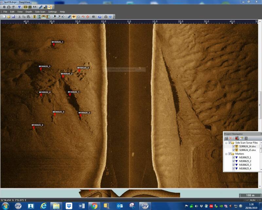Image resolution: width=262 pixels, height=210 pixels.
Task: Click the zoom-out magnifier minus icon
Action: pos(59,17)
